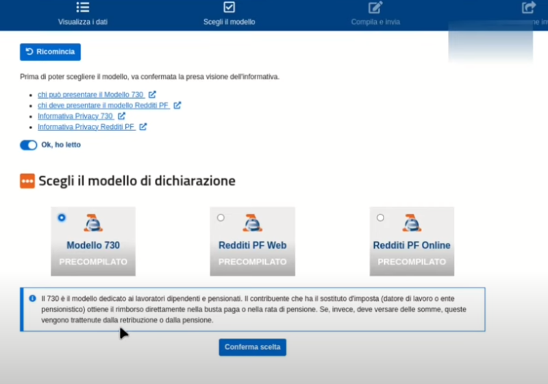The image size is (548, 384).
Task: Choose the Redditi PF Online radio button
Action: (380, 217)
